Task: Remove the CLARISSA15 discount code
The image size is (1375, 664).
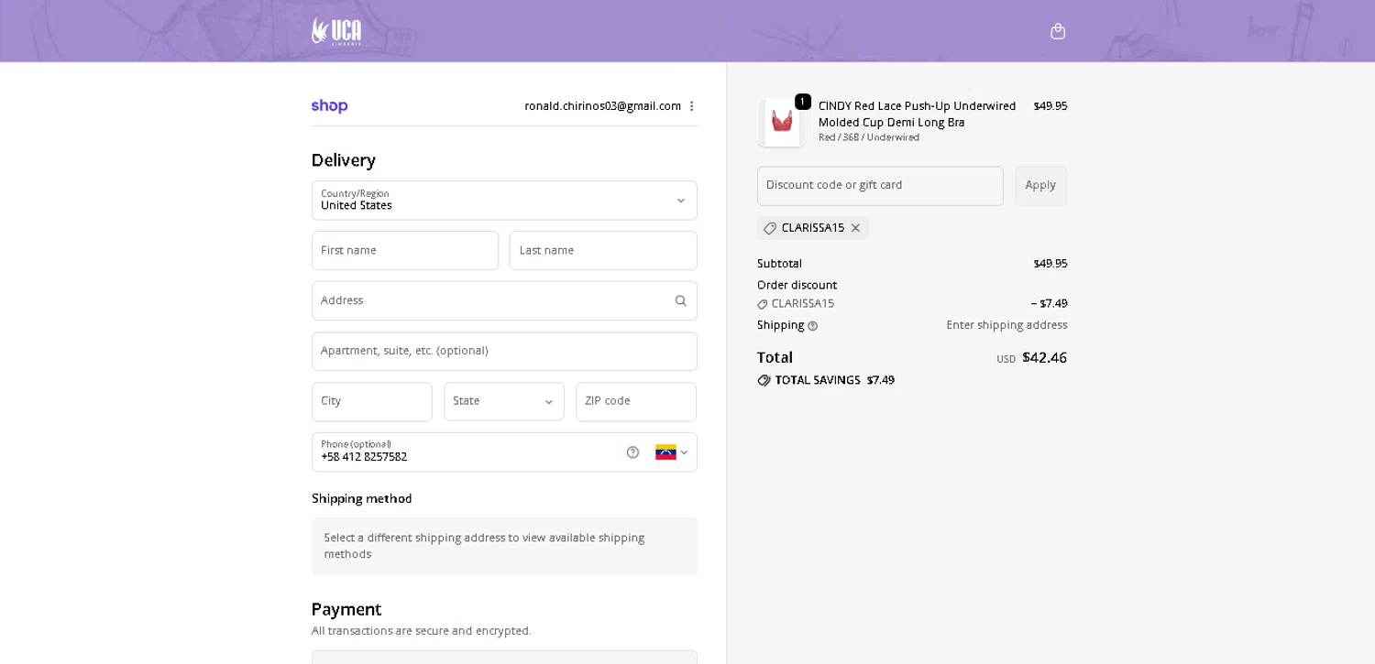Action: pyautogui.click(x=855, y=228)
